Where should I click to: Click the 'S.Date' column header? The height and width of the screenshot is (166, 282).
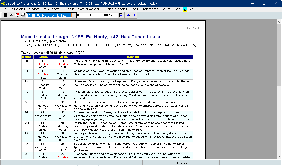(x=43, y=57)
